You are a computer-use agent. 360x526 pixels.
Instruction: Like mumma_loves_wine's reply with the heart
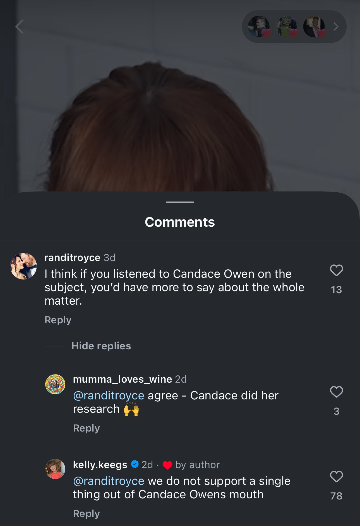click(336, 392)
